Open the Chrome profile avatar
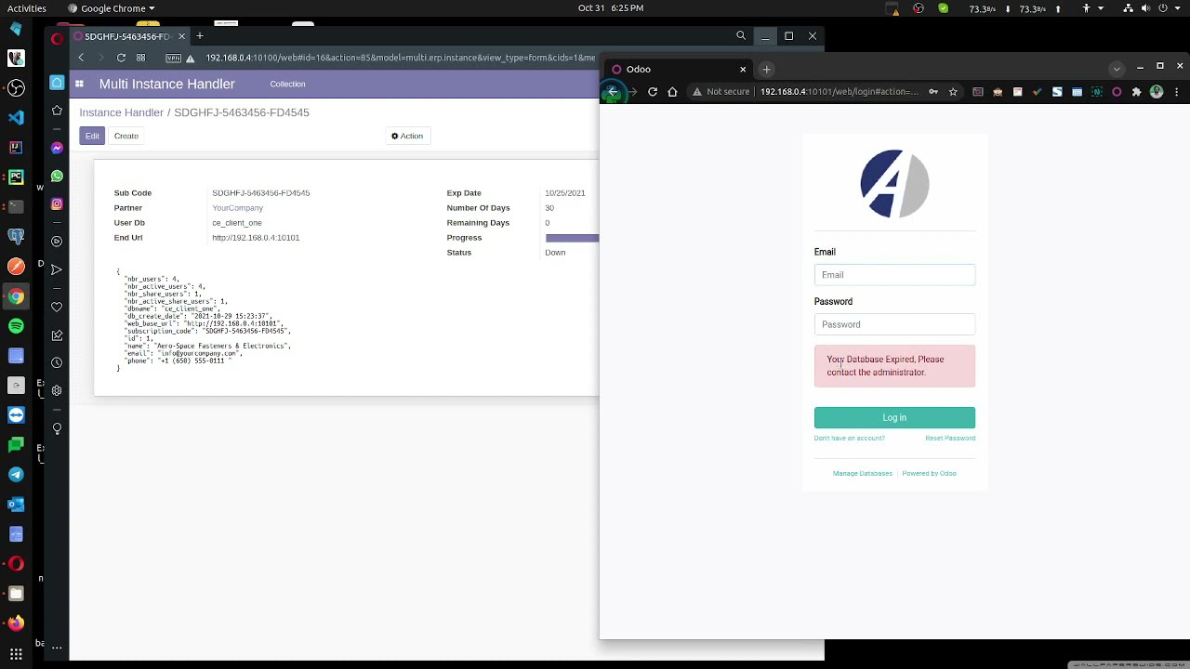Screen dimensions: 1190x669 point(1157,92)
